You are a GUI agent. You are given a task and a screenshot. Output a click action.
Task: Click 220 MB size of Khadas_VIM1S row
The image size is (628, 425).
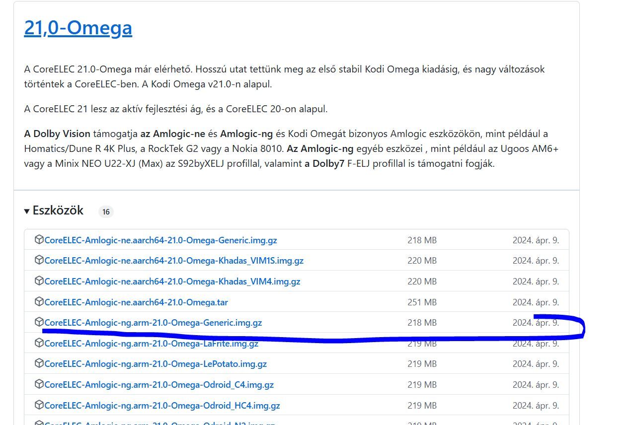point(422,261)
